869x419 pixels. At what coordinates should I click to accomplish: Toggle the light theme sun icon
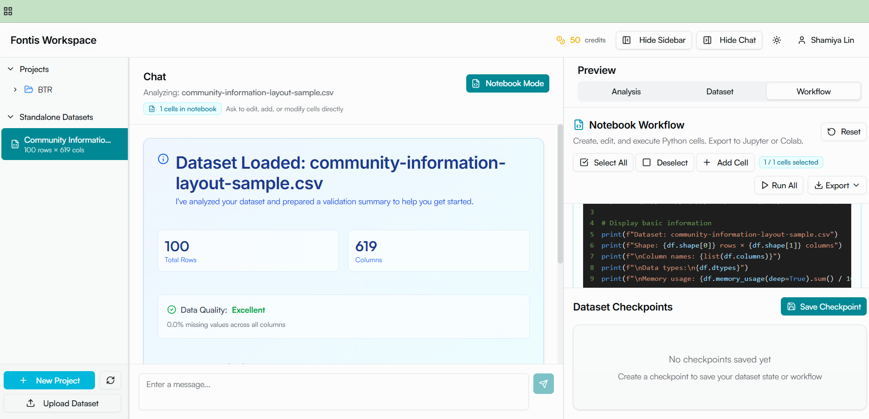777,40
